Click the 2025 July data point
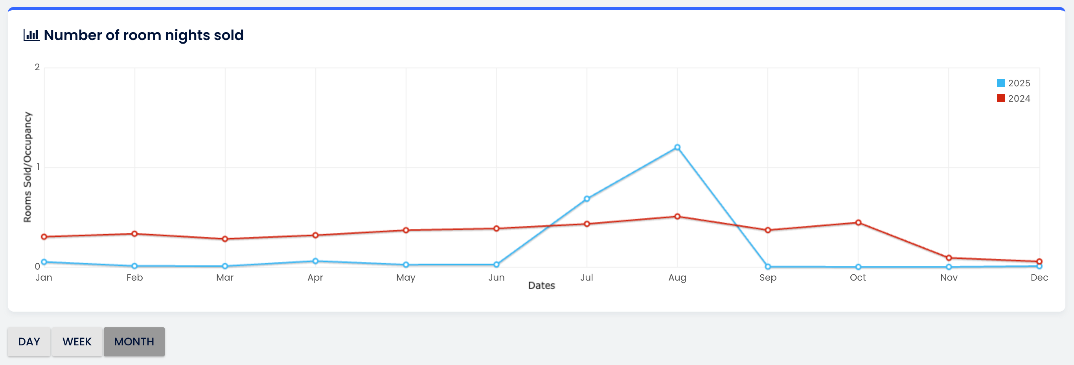Viewport: 1074px width, 365px height. [587, 199]
